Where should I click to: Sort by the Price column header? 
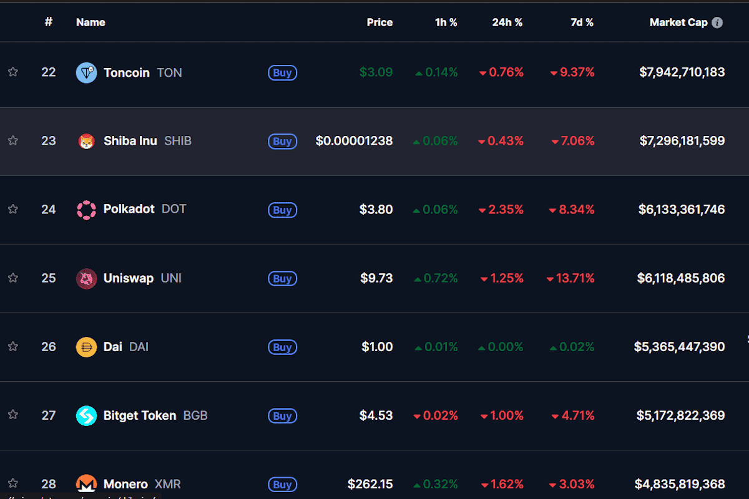(379, 22)
